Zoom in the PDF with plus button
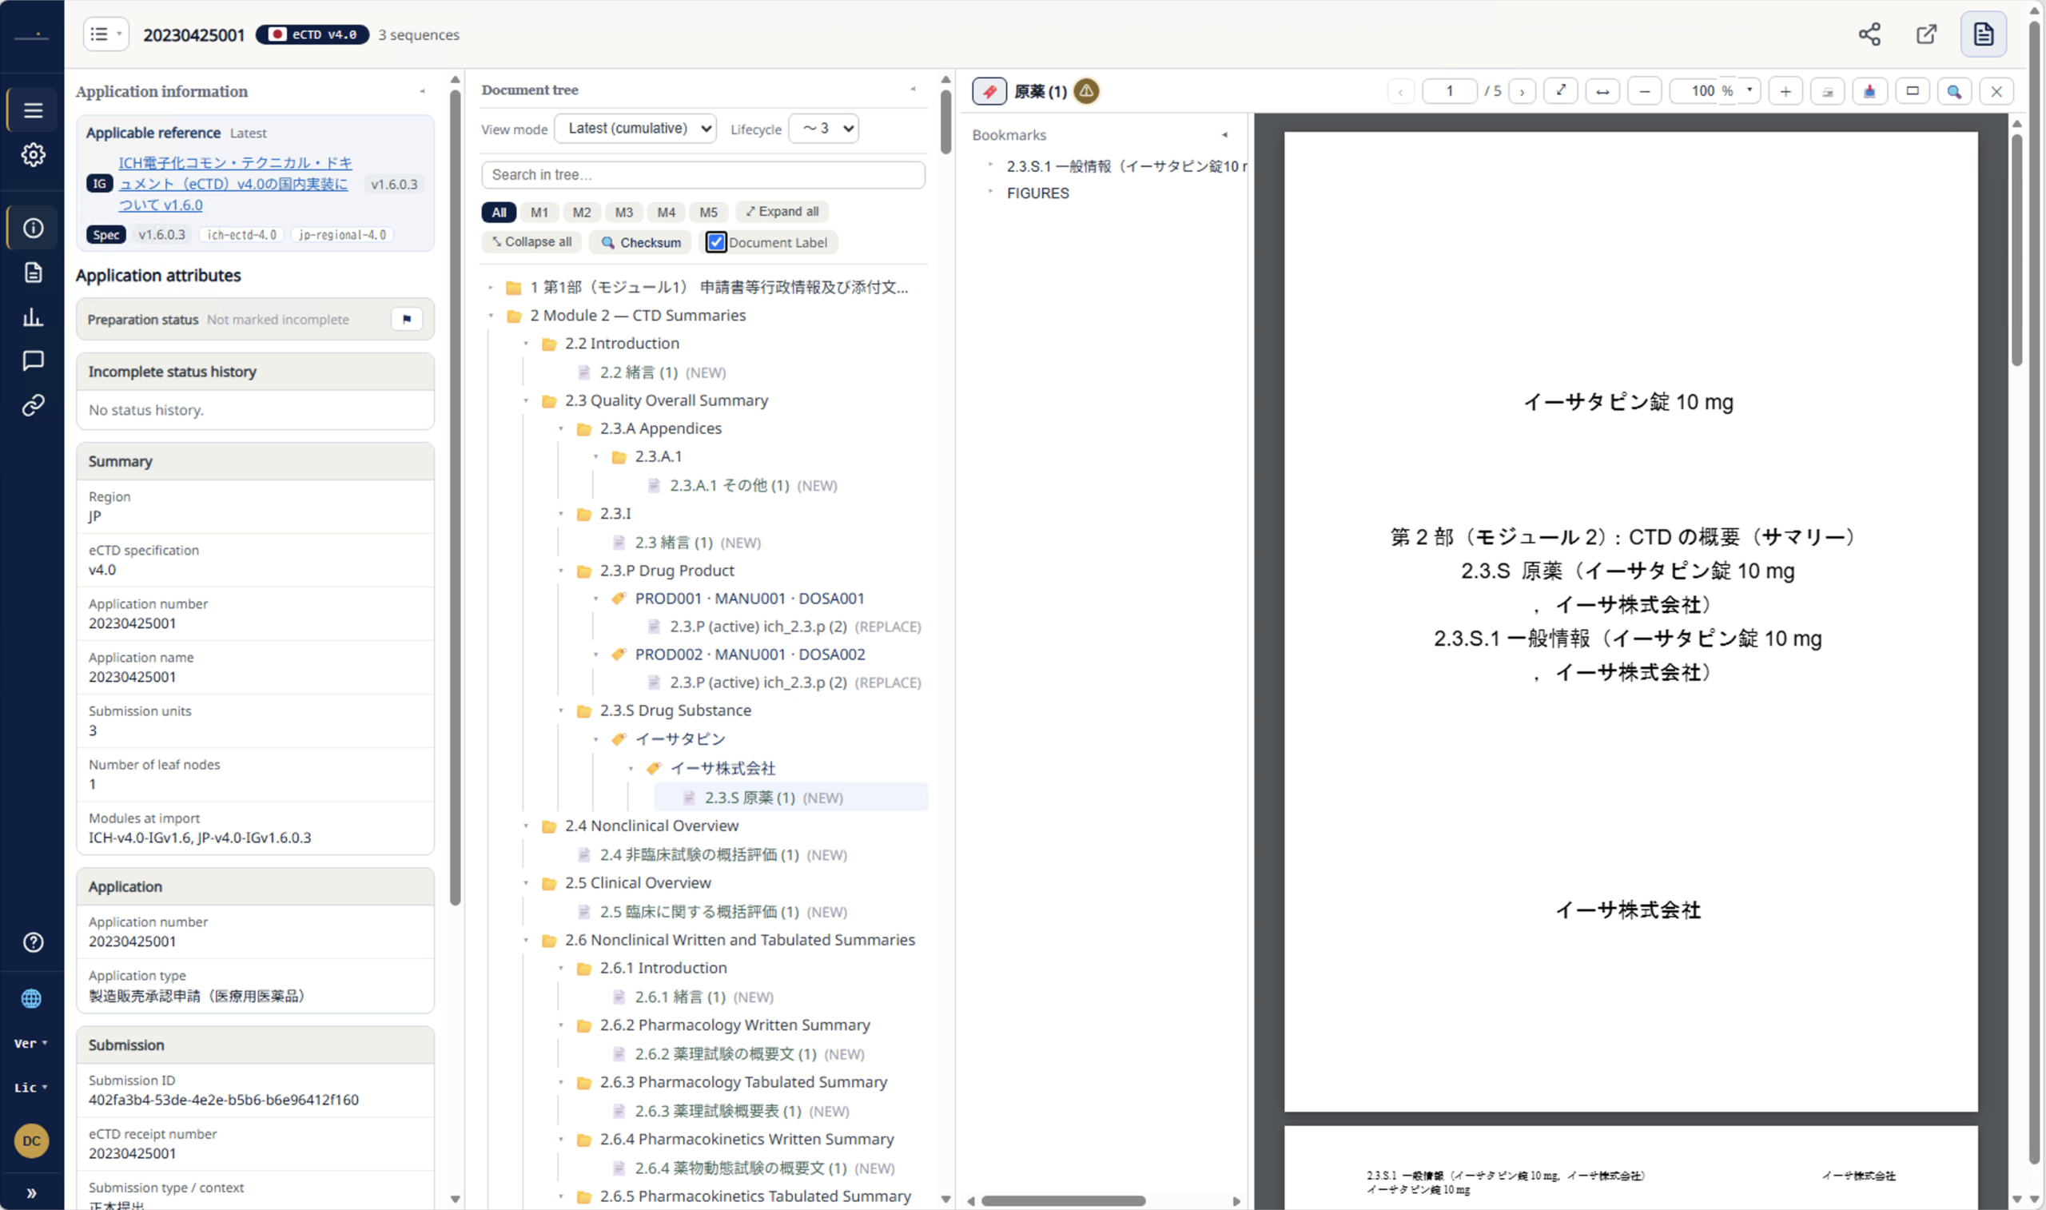2046x1210 pixels. [x=1785, y=91]
